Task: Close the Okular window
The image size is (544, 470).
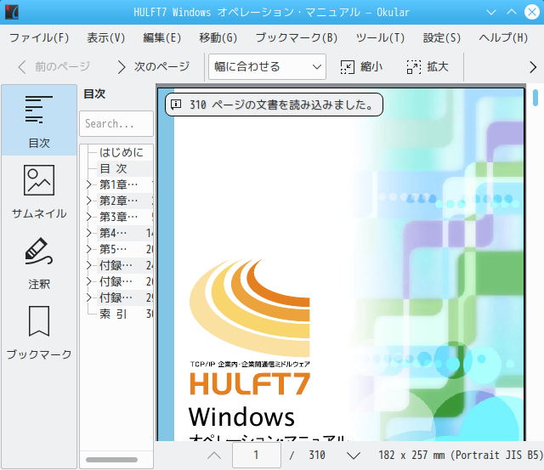Action: click(531, 12)
